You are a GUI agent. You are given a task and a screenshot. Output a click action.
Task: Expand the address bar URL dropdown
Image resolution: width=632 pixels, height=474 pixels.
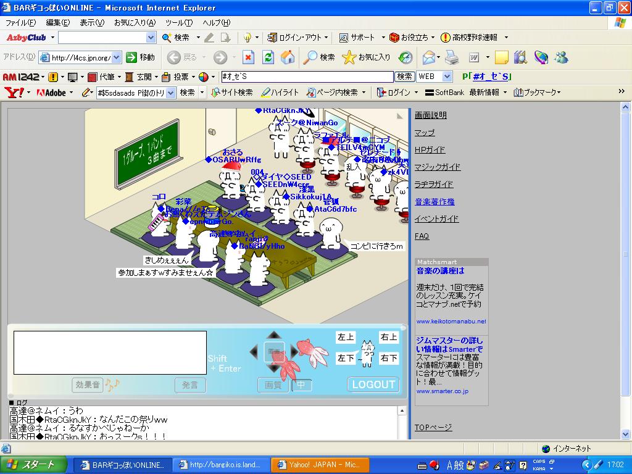pyautogui.click(x=116, y=57)
